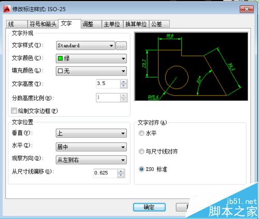259x219 pixels.
Task: Click the green color swatch in 文字颜色
Action: (x=60, y=58)
